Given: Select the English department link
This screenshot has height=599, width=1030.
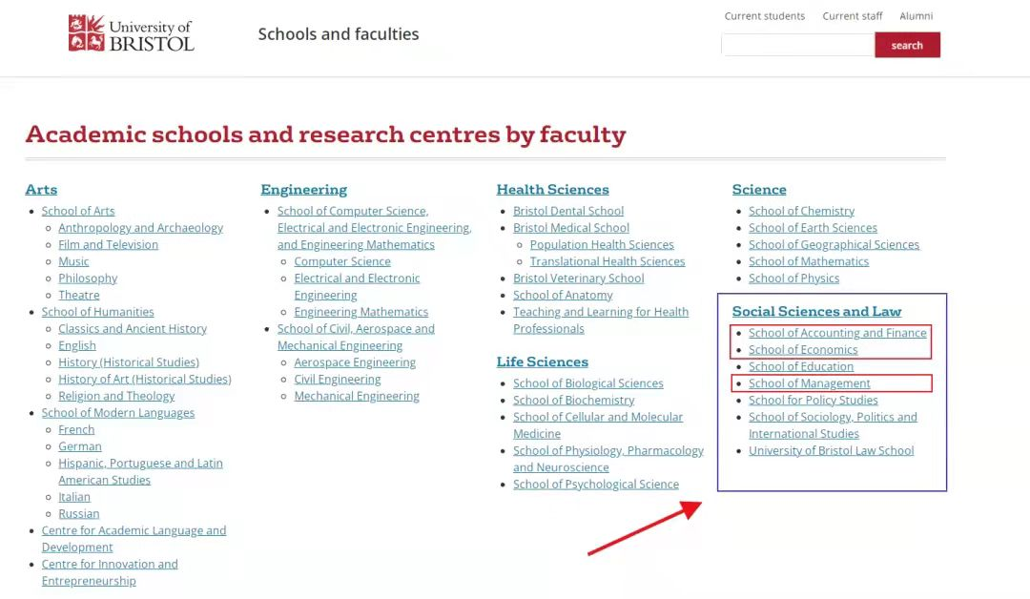Looking at the screenshot, I should click(77, 345).
